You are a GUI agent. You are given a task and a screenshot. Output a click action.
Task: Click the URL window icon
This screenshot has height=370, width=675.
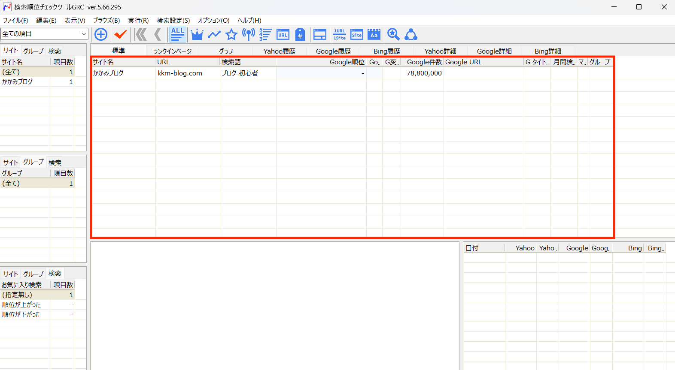tap(283, 34)
